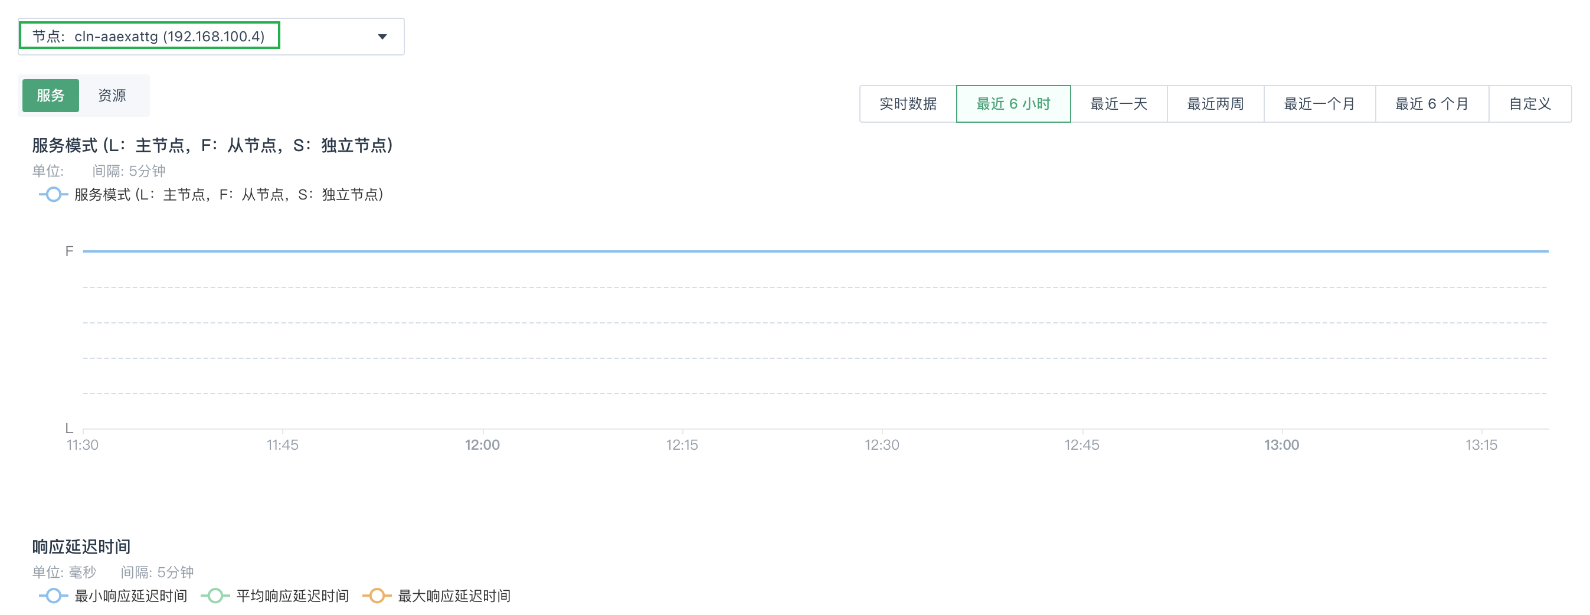
Task: Click the 12:00 time axis label
Action: coord(482,445)
